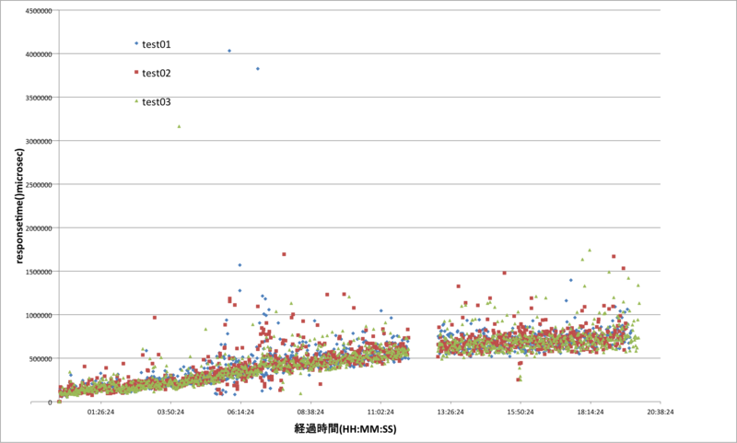Click the 2500000 y-axis label
737x443 pixels.
click(x=39, y=184)
